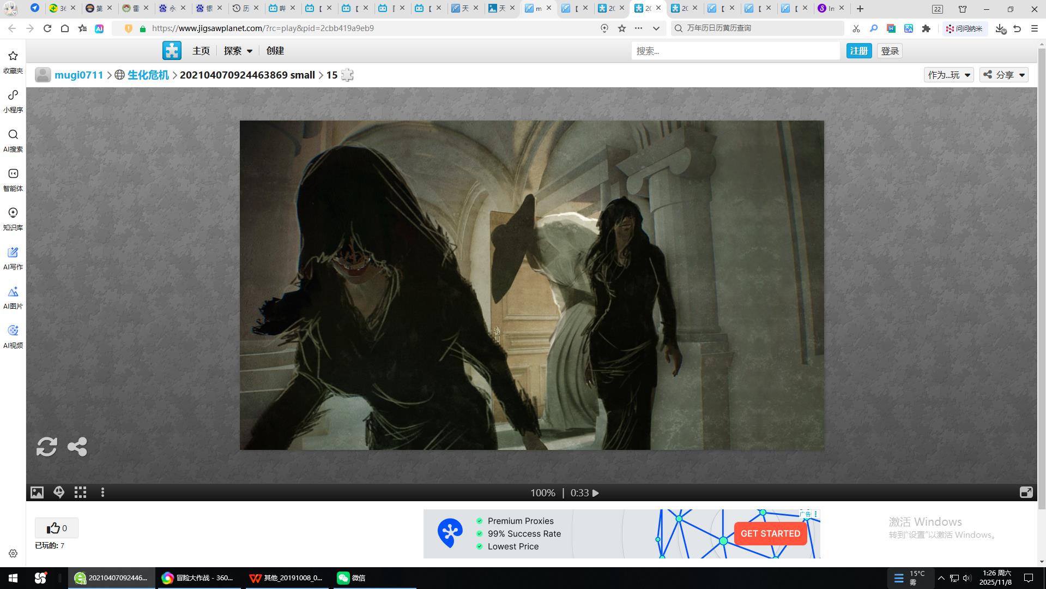Arrange pieces with the grid icon
This screenshot has height=589, width=1046.
click(x=81, y=493)
